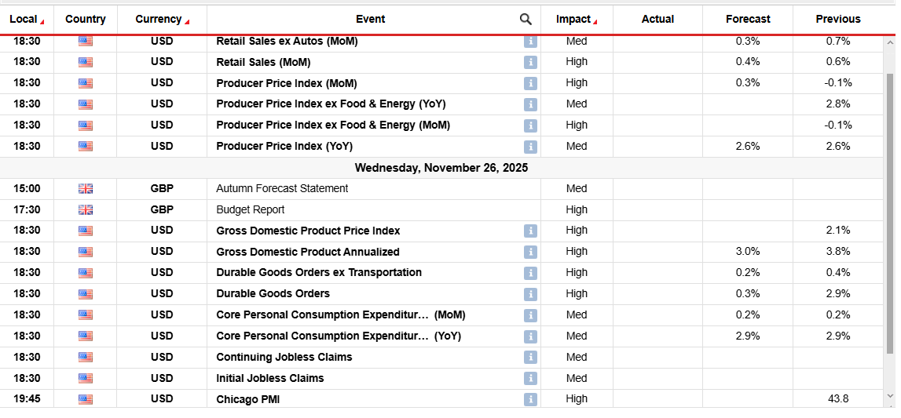Screen dimensions: 901x418
Task: Click info icon for Retail Sales ex Autos
Action: (530, 42)
